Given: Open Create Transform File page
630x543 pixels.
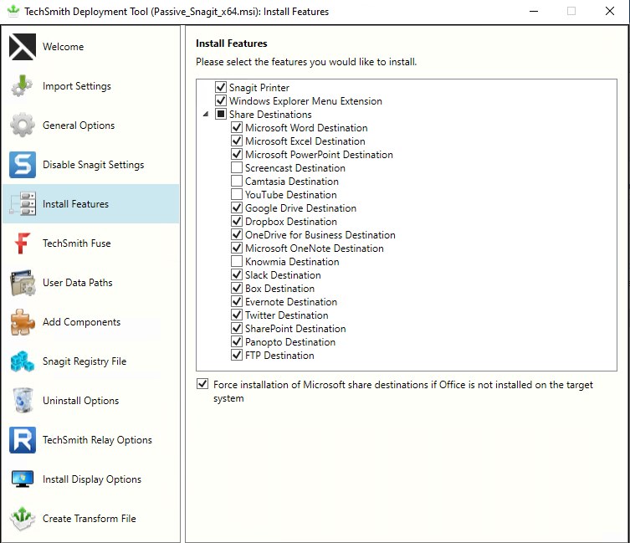Looking at the screenshot, I should pyautogui.click(x=91, y=519).
